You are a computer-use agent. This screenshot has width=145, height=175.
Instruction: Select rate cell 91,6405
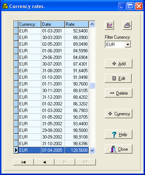click(x=77, y=71)
